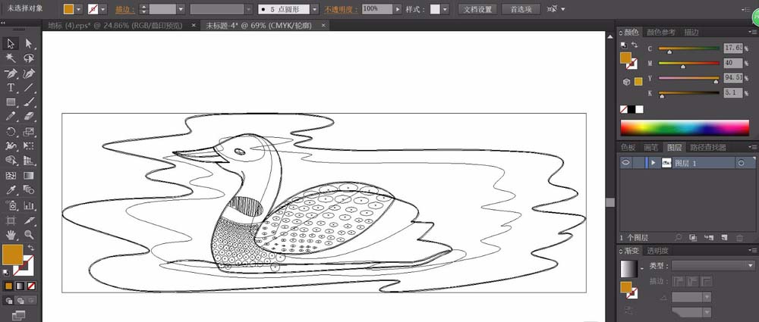The width and height of the screenshot is (759, 322).
Task: Switch to 地标 (4).eps document tab
Action: click(115, 25)
